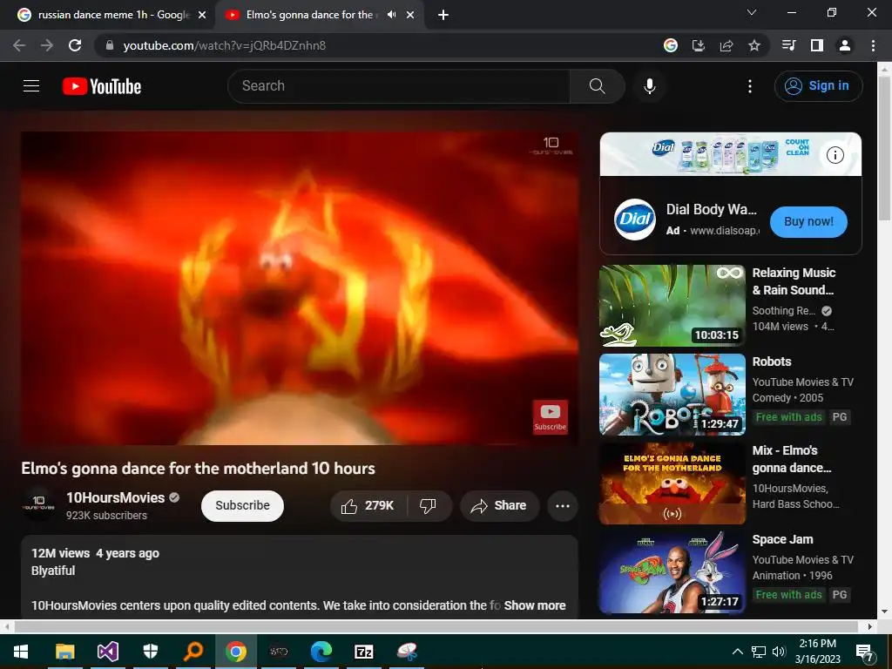Launch Visual Studio from taskbar
This screenshot has width=892, height=669.
(107, 652)
